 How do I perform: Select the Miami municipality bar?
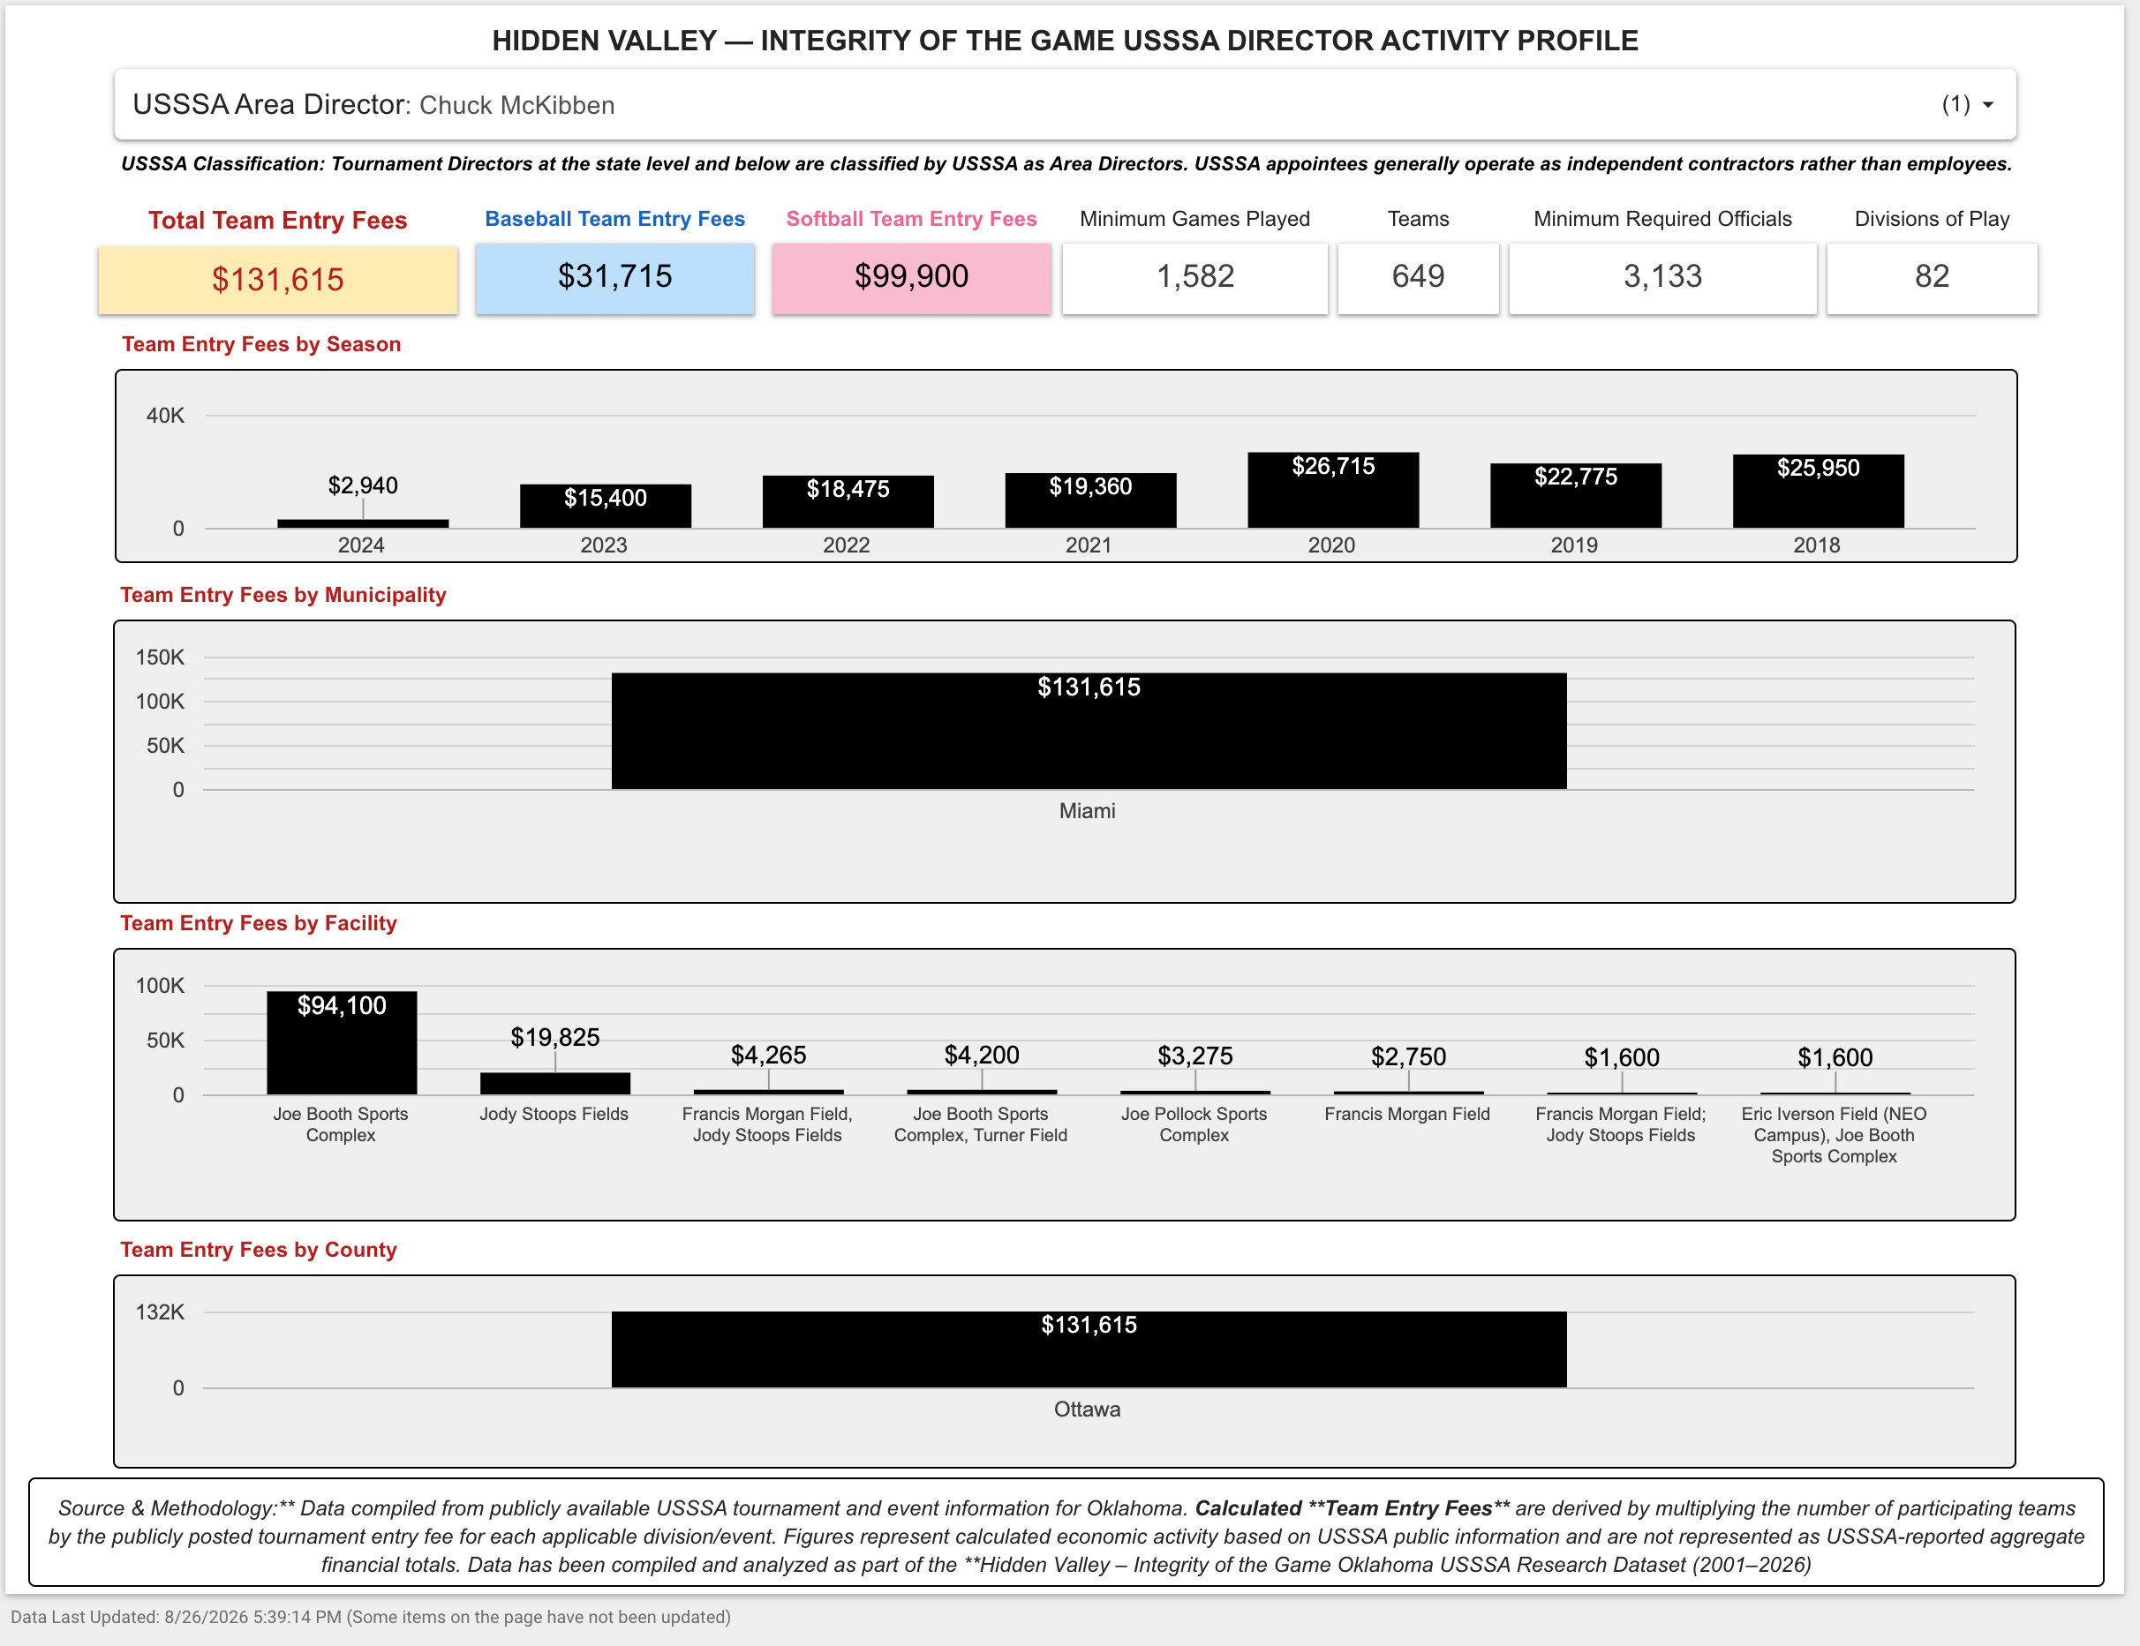[1089, 731]
